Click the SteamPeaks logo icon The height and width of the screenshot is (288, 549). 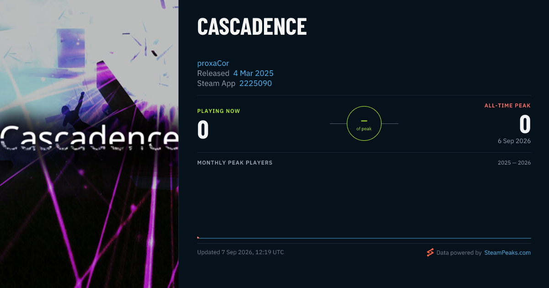click(x=430, y=252)
